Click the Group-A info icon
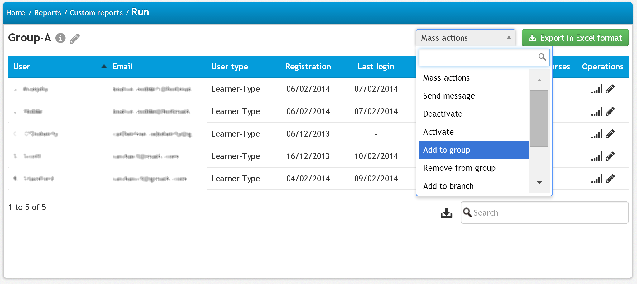Viewport: 637px width, 284px height. [60, 38]
